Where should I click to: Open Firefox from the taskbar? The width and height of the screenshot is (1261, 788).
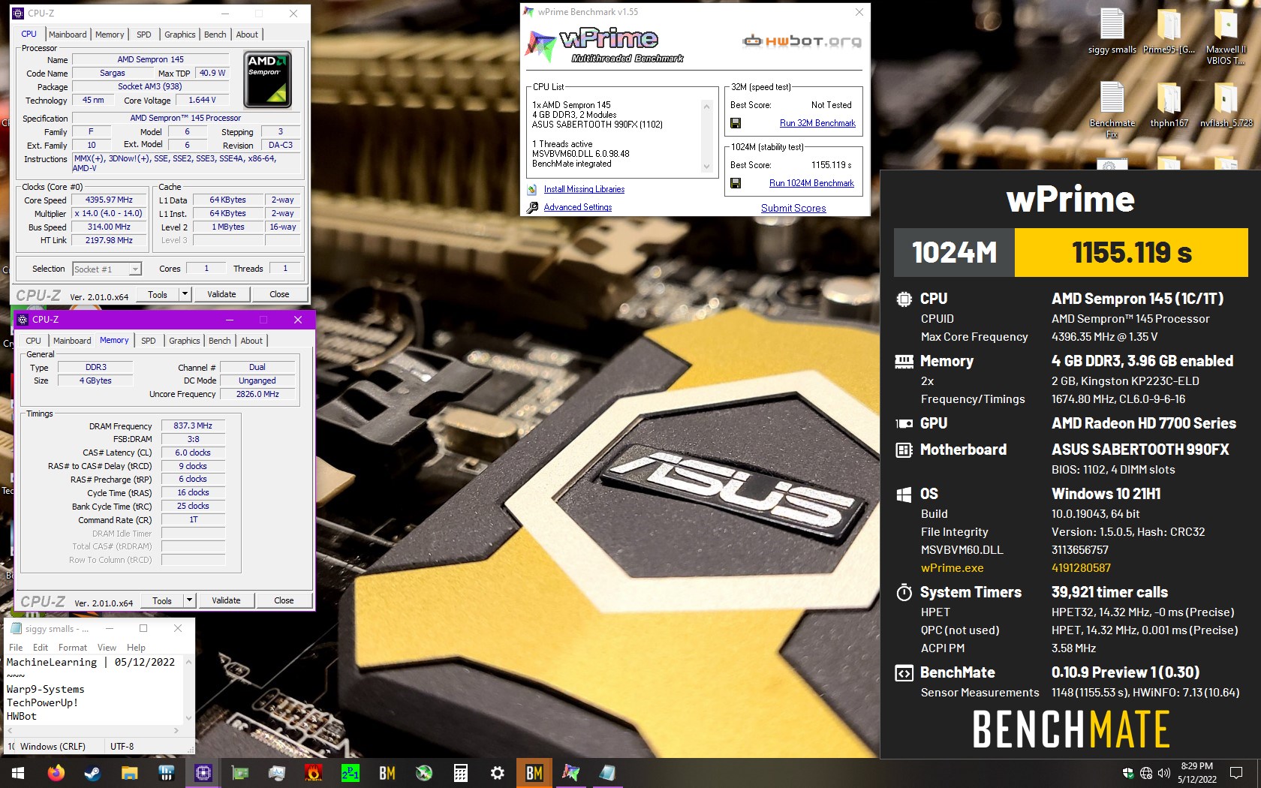click(x=56, y=773)
